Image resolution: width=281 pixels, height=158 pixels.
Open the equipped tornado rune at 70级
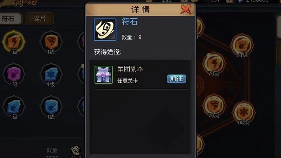[x=214, y=105]
